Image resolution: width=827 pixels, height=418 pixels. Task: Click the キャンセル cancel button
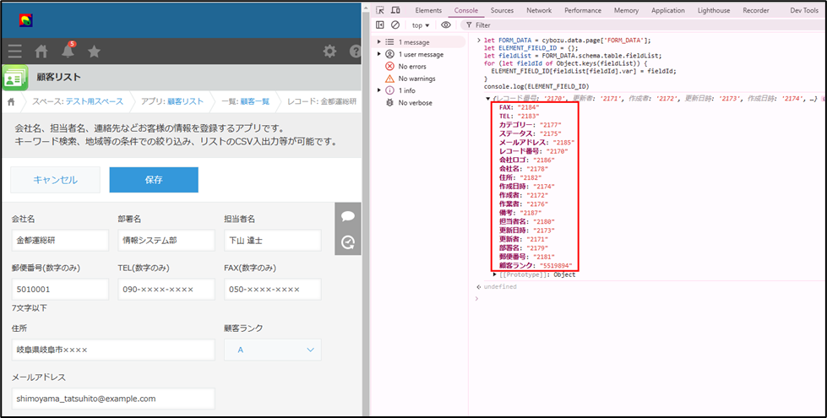click(x=55, y=180)
